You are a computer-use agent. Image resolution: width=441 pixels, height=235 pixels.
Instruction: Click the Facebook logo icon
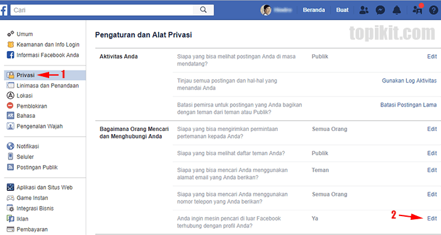point(3,11)
